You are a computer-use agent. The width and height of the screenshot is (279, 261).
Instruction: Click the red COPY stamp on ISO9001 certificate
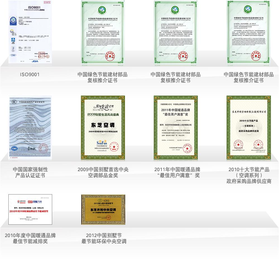pyautogui.click(x=47, y=2)
